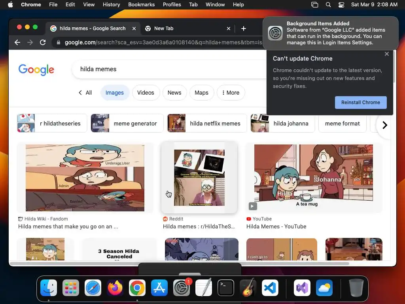Switch to the All results filter

[89, 93]
